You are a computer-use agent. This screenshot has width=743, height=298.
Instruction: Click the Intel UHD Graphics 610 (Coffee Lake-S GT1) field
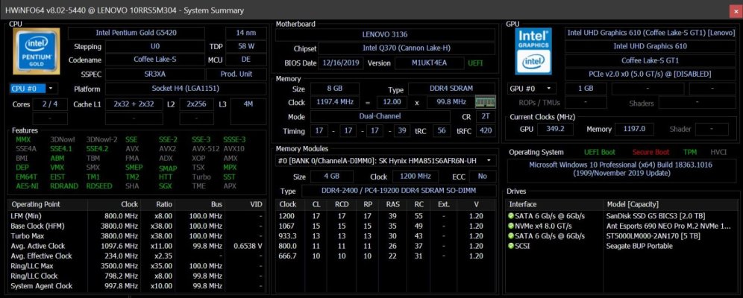click(x=650, y=33)
